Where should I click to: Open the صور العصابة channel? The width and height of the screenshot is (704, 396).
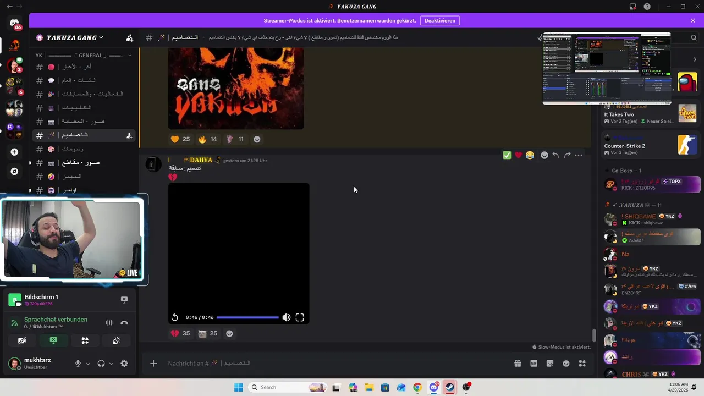coord(83,122)
